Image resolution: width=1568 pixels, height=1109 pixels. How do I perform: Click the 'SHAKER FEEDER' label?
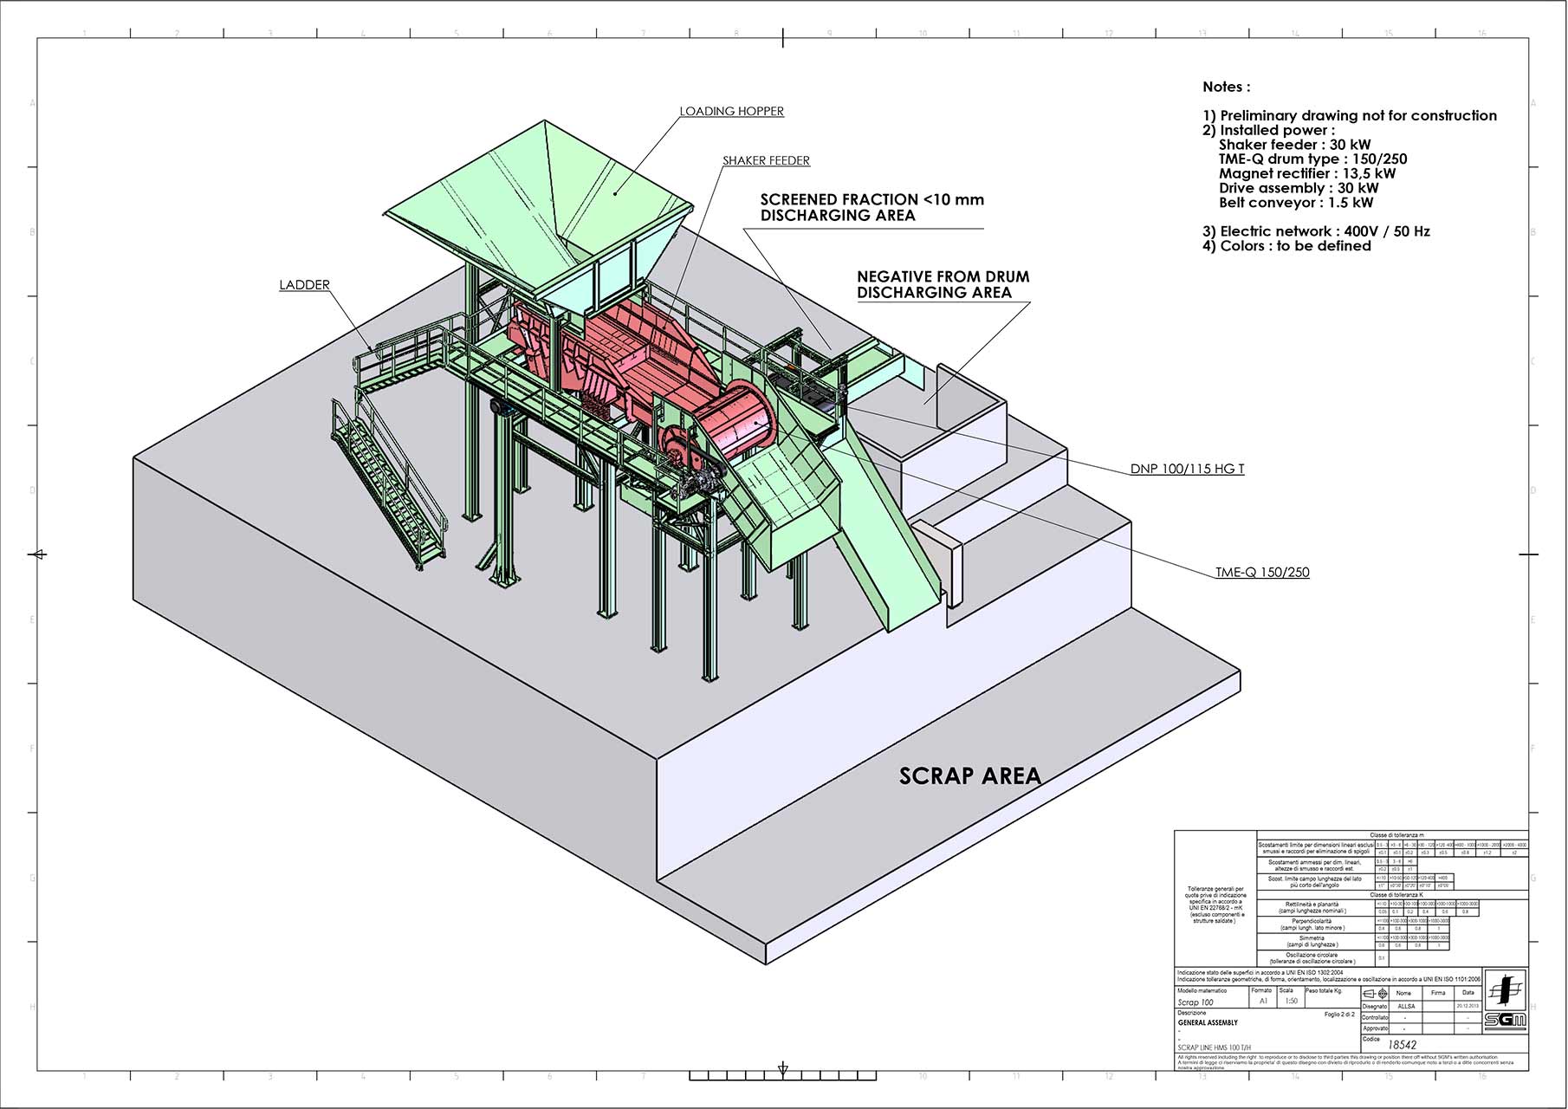(x=766, y=160)
